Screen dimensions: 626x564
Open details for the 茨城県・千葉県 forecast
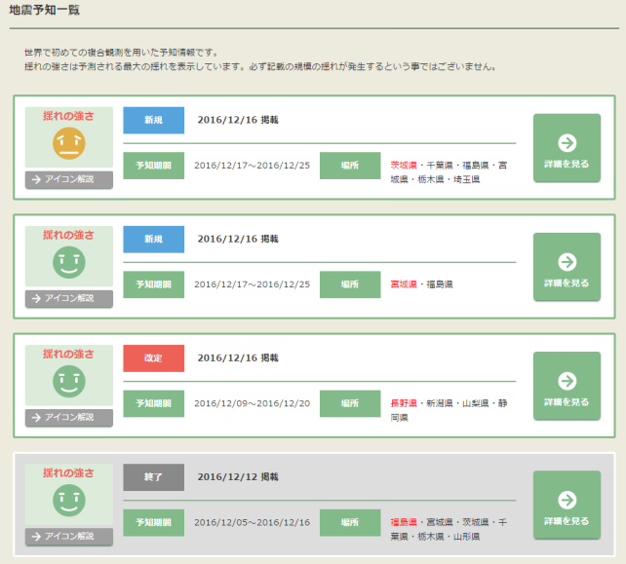point(567,156)
